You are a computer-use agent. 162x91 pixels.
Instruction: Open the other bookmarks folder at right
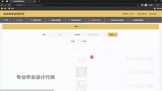pyautogui.click(x=158, y=9)
